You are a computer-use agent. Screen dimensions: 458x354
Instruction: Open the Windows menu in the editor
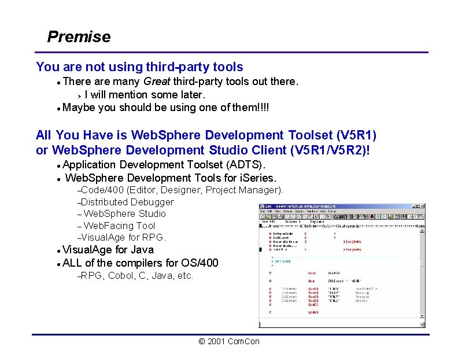pos(312,211)
